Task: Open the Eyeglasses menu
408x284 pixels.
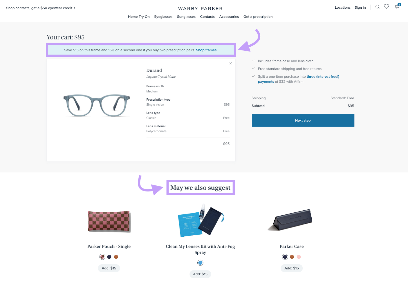Action: (x=163, y=17)
